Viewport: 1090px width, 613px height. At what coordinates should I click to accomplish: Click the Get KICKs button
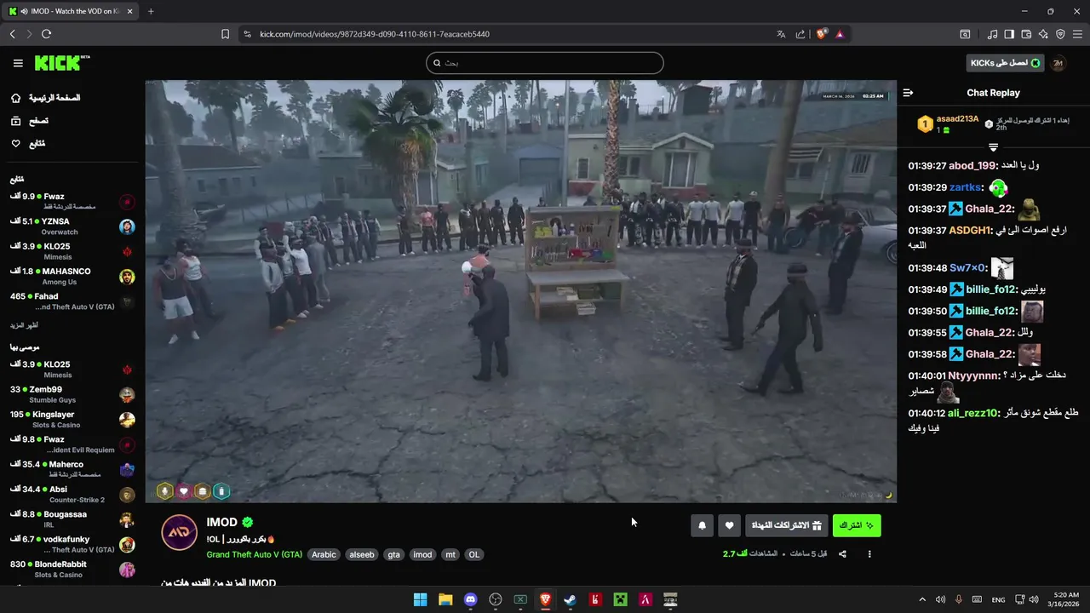point(1006,63)
